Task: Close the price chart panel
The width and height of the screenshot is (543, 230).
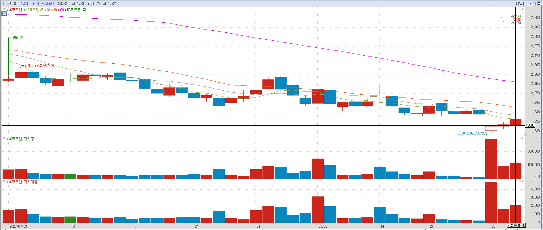Action: [x=523, y=9]
